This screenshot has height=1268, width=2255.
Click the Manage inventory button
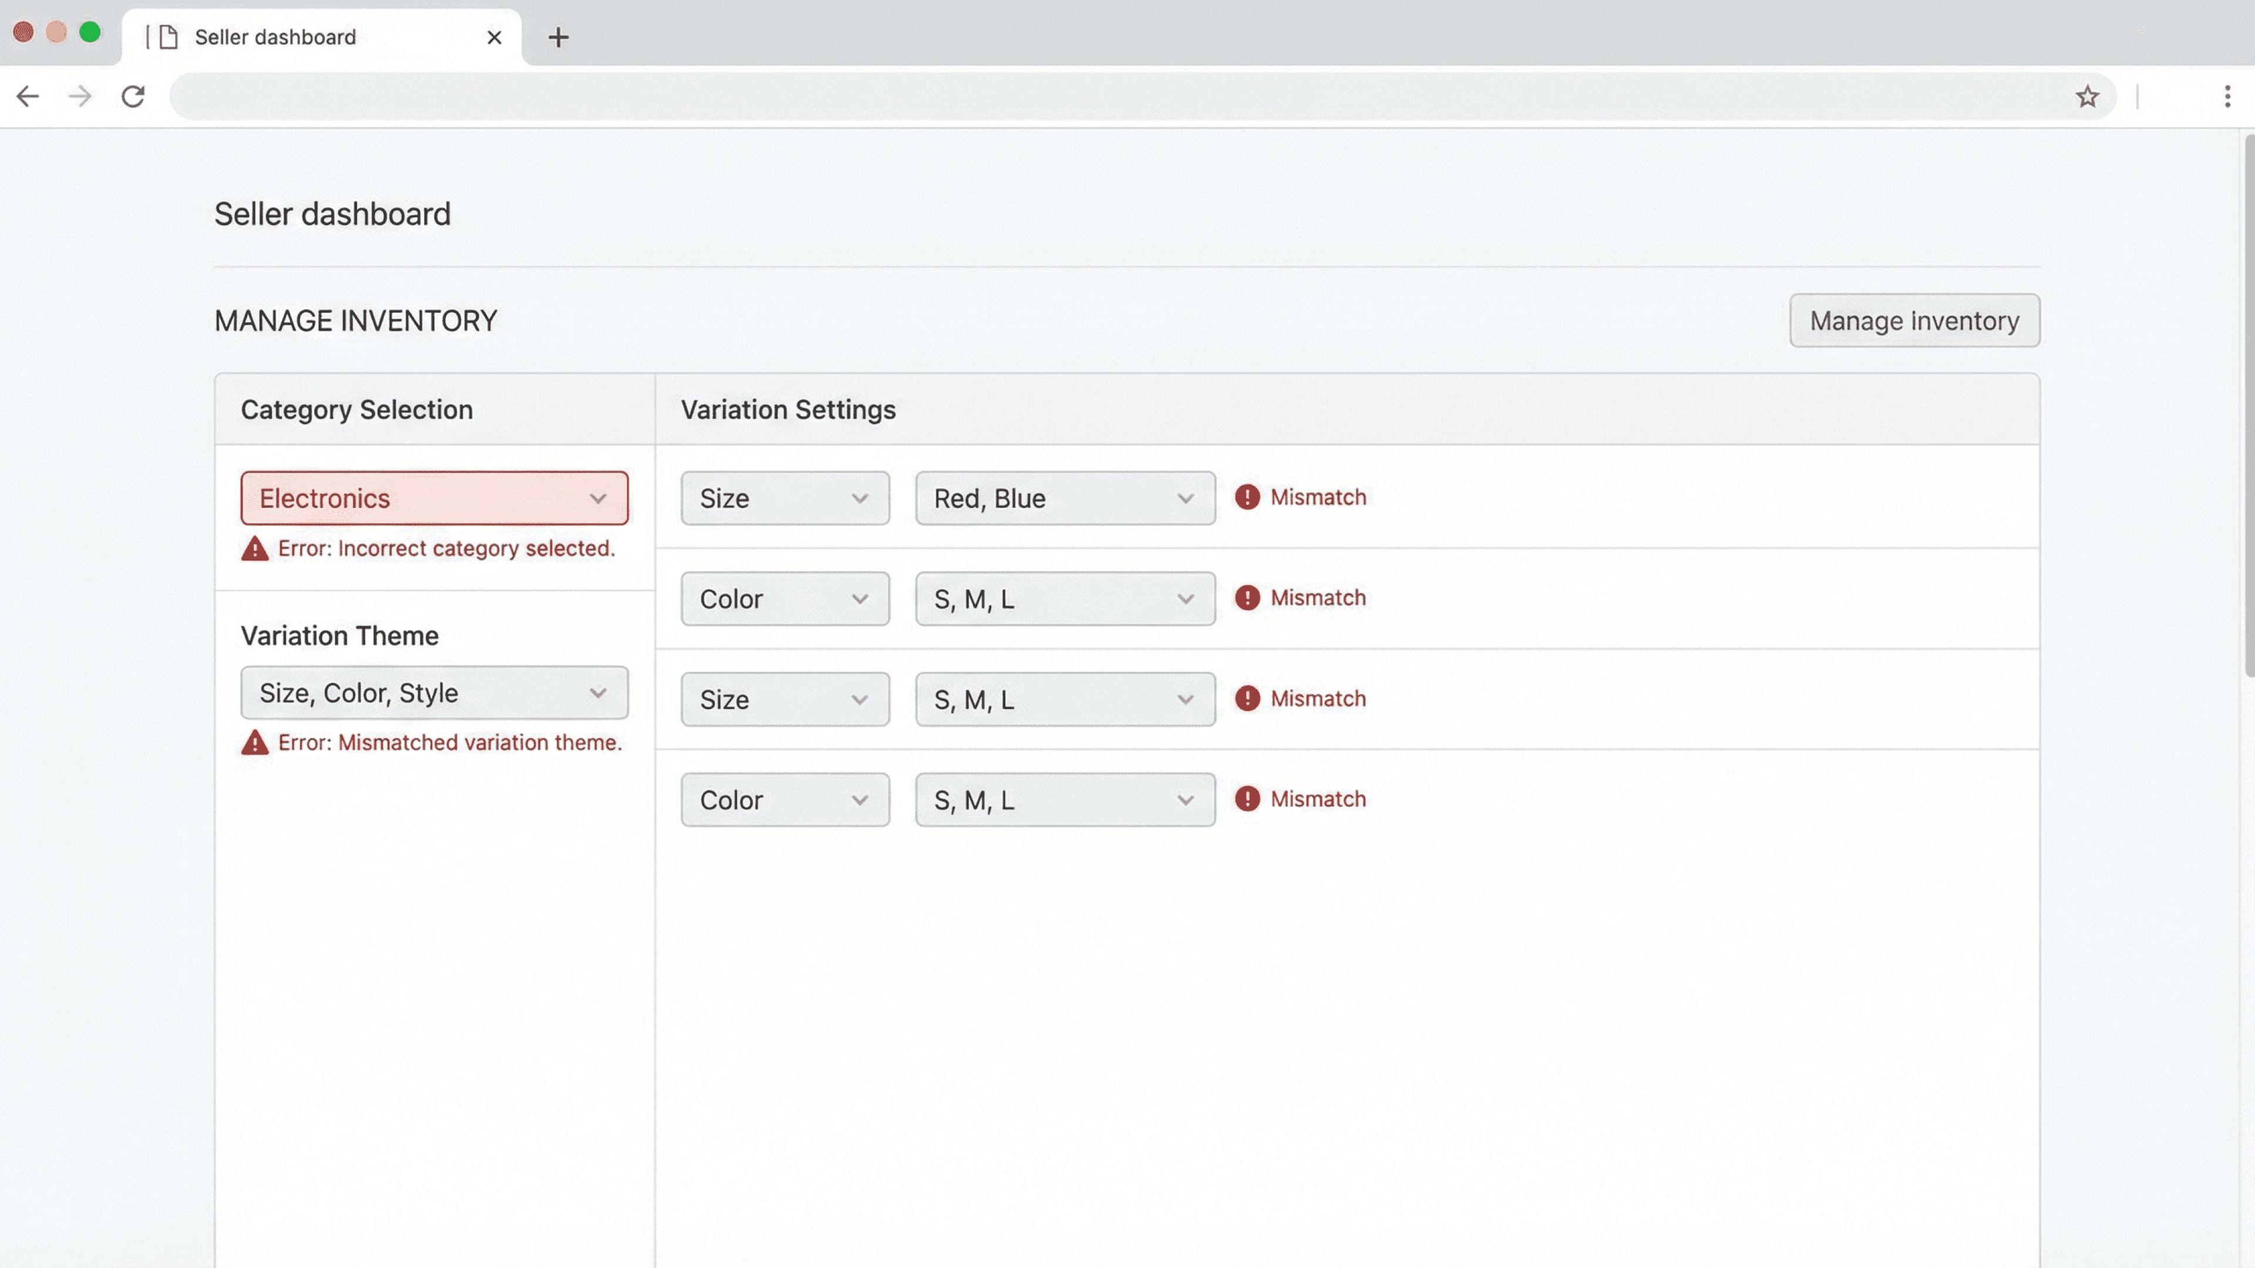(x=1914, y=321)
